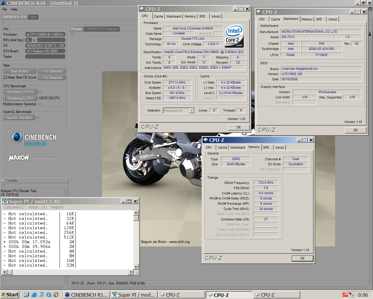Screen dimensions: 373x299
Task: Open the Cache tab in the processor CPU-Z window
Action: (159, 16)
